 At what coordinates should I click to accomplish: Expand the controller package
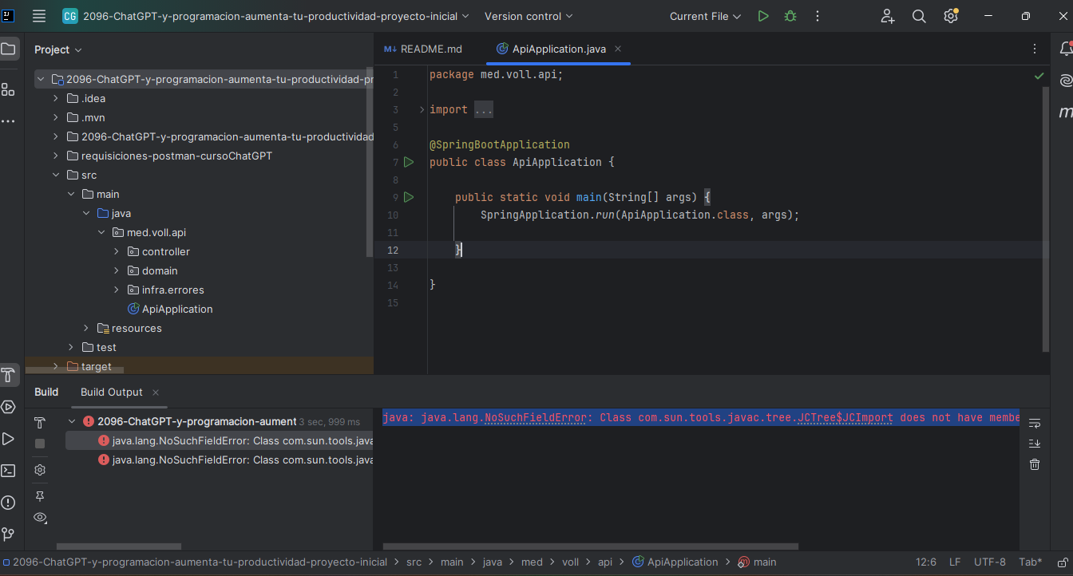coord(117,251)
